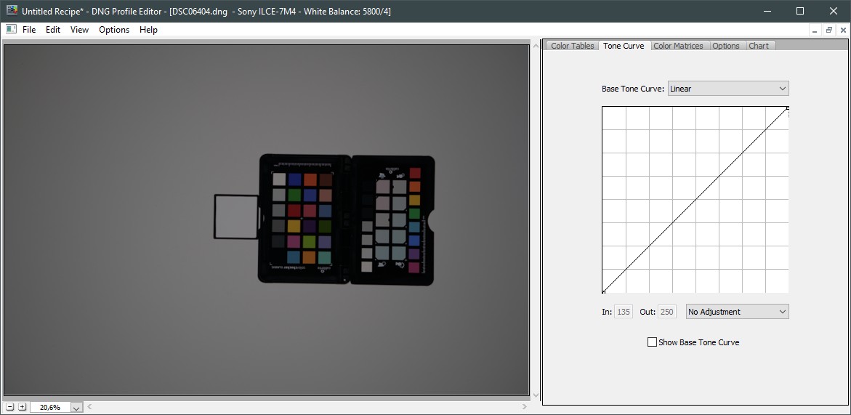The width and height of the screenshot is (851, 415).
Task: Select the top-right tone curve endpoint
Action: (x=788, y=108)
